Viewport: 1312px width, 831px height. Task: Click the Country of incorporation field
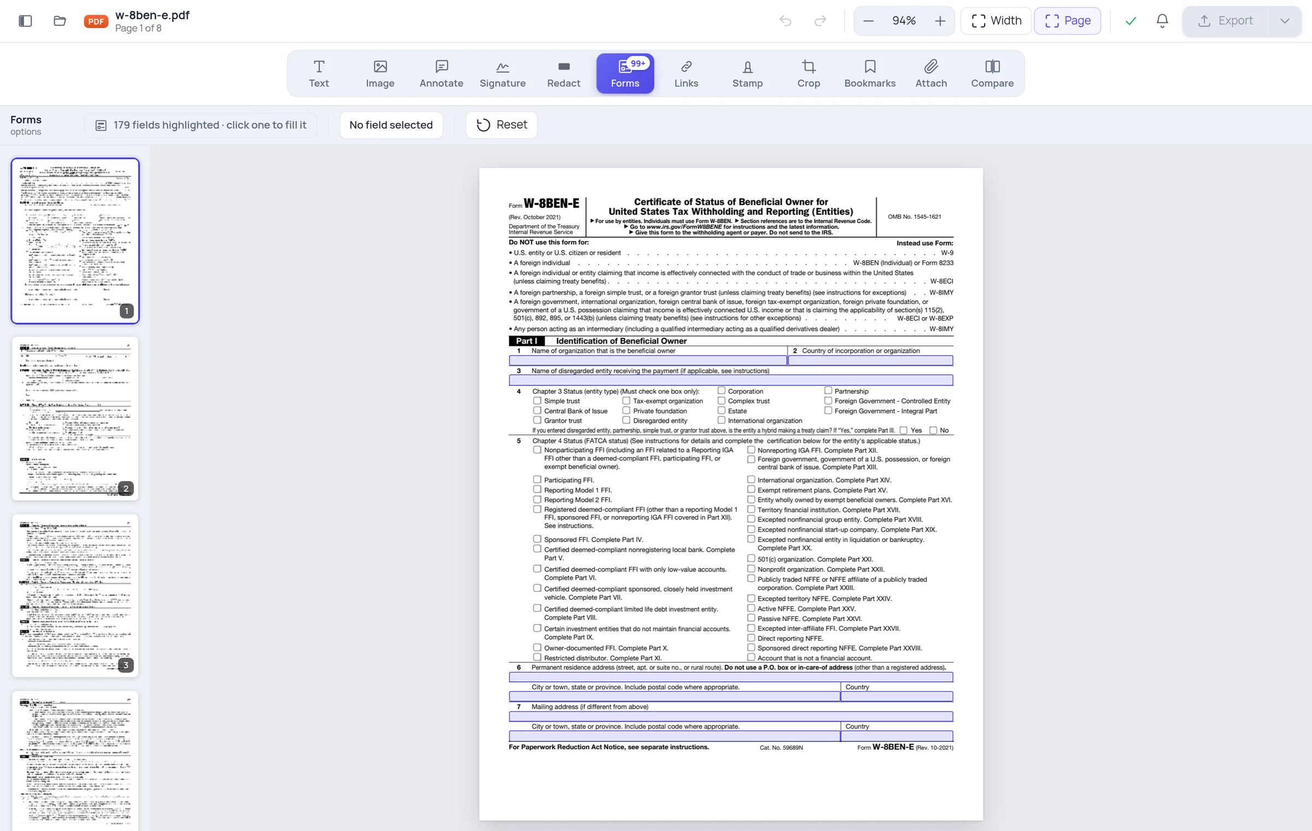(x=870, y=360)
